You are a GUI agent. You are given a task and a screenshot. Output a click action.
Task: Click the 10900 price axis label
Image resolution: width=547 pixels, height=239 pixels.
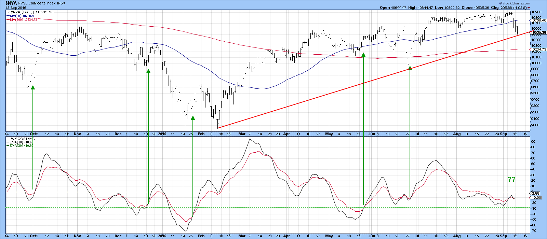click(x=536, y=12)
